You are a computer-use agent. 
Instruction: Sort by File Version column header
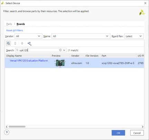(x=92, y=56)
